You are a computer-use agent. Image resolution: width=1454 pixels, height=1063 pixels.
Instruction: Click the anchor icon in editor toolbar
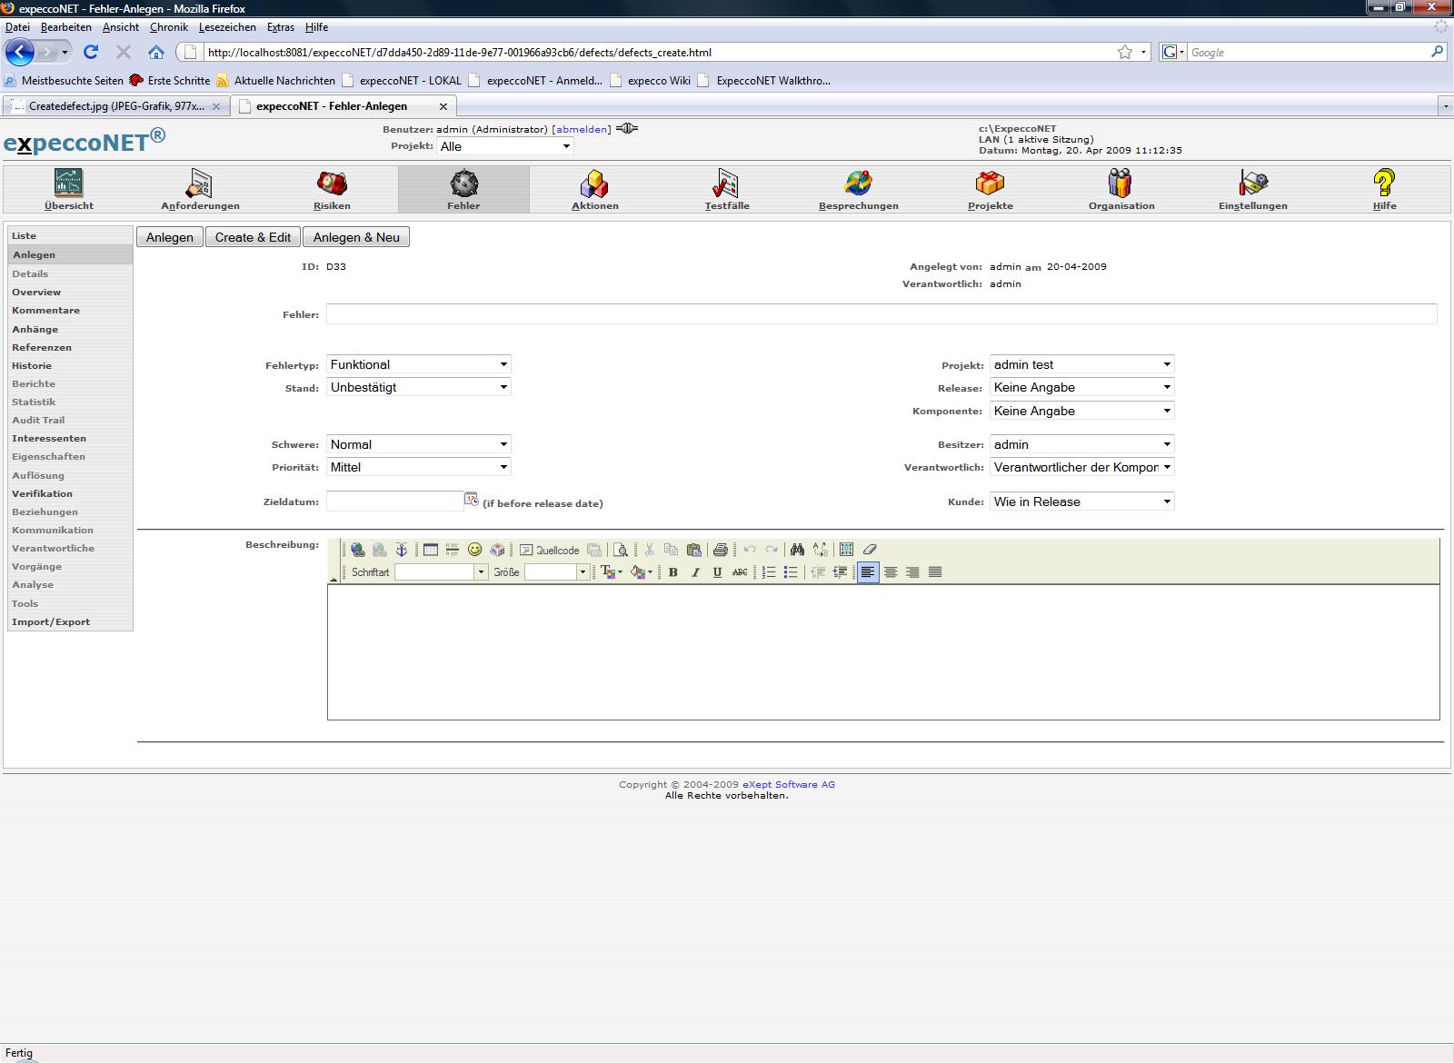coord(401,550)
